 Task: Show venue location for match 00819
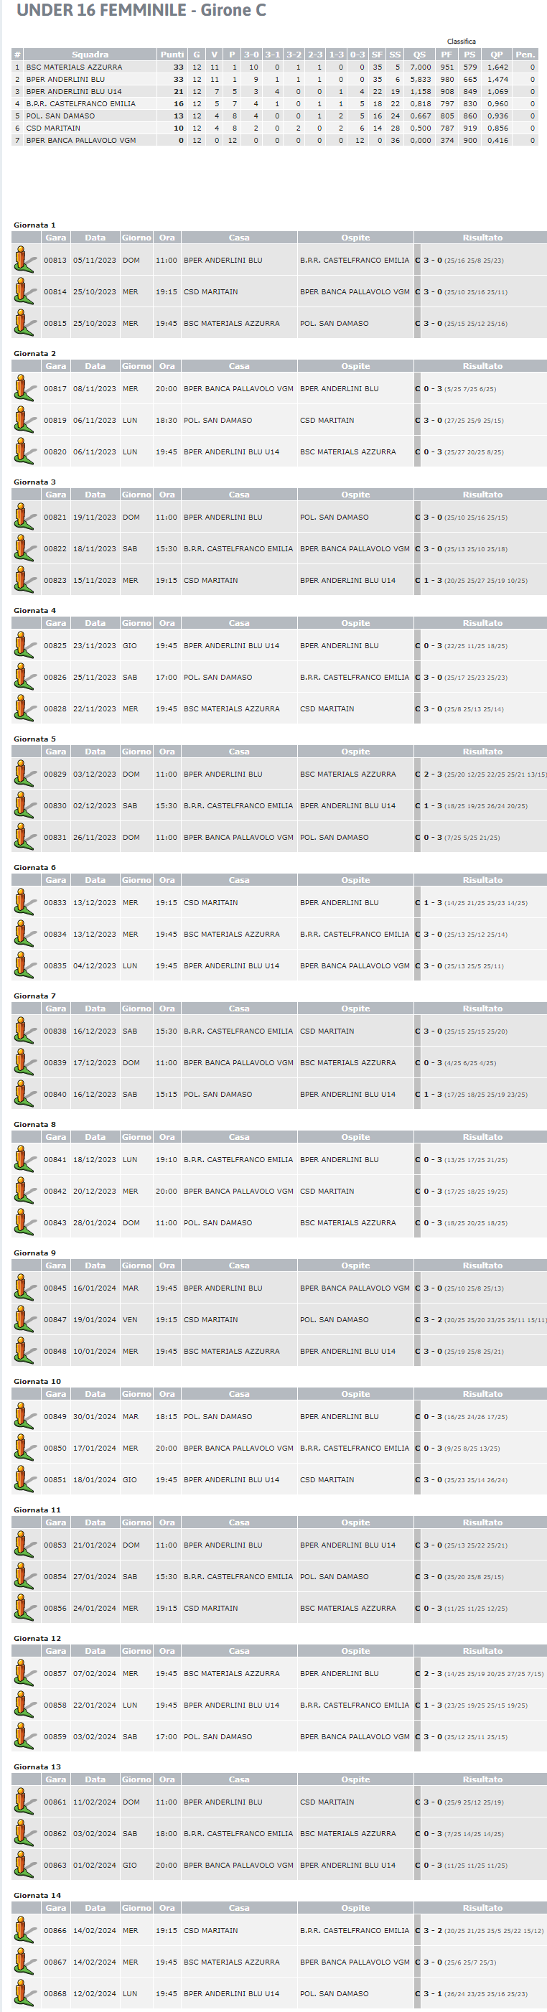25,420
